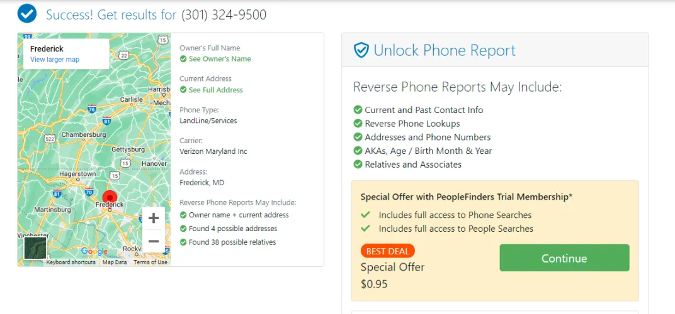The width and height of the screenshot is (675, 314).
Task: Click the blue success checkmark icon
Action: (x=27, y=13)
